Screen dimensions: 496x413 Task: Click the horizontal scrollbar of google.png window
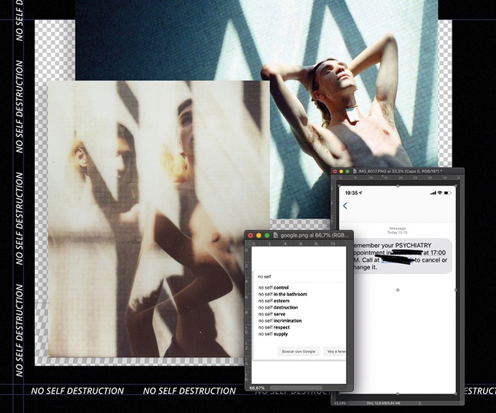click(296, 388)
